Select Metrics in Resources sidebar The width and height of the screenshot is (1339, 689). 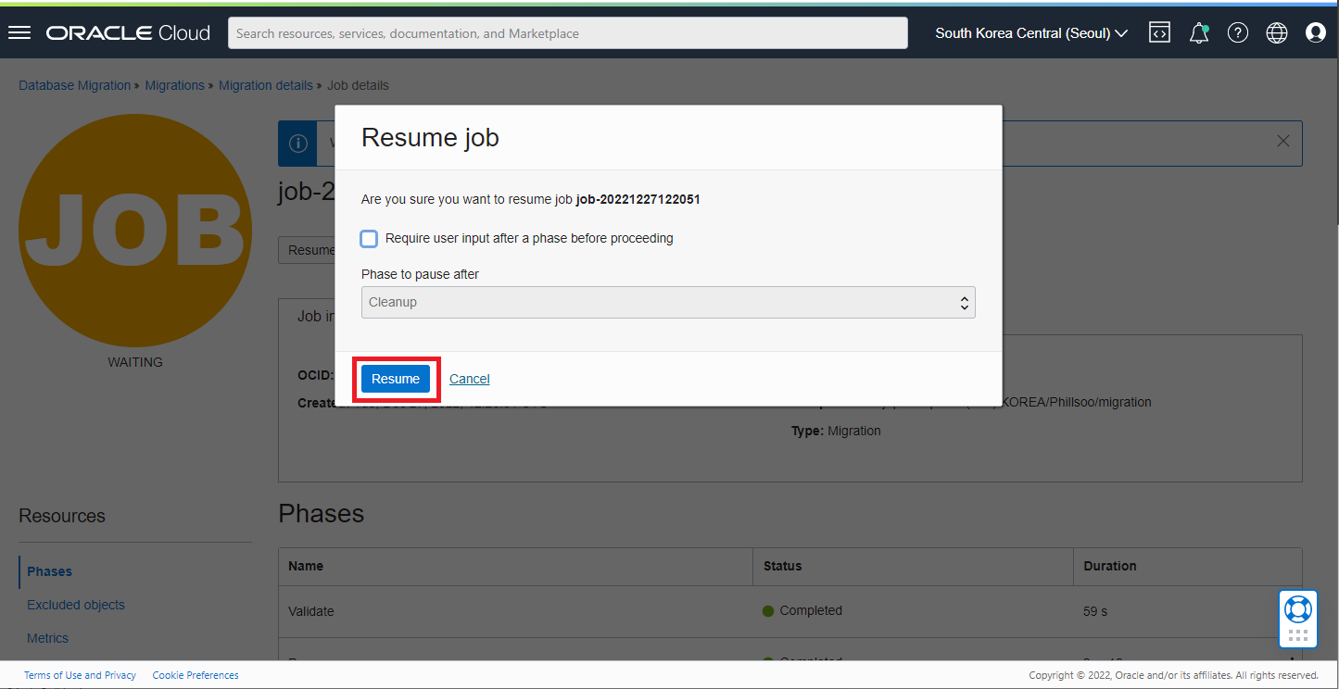(48, 638)
